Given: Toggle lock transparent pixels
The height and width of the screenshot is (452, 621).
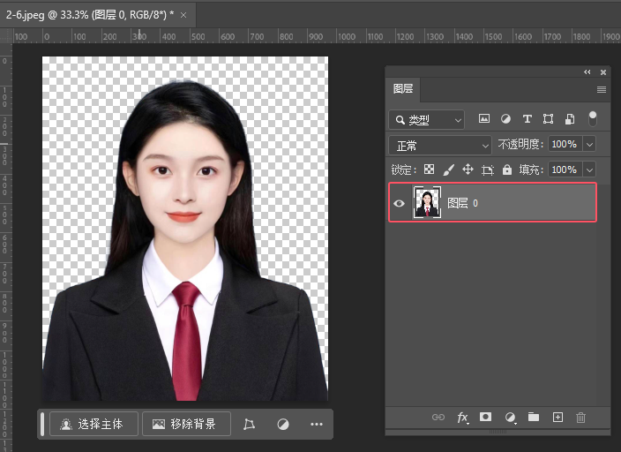Looking at the screenshot, I should (x=430, y=169).
